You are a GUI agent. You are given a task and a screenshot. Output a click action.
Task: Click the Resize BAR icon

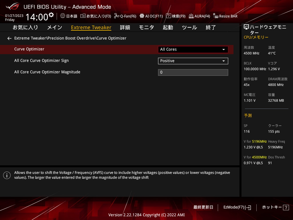pyautogui.click(x=216, y=16)
